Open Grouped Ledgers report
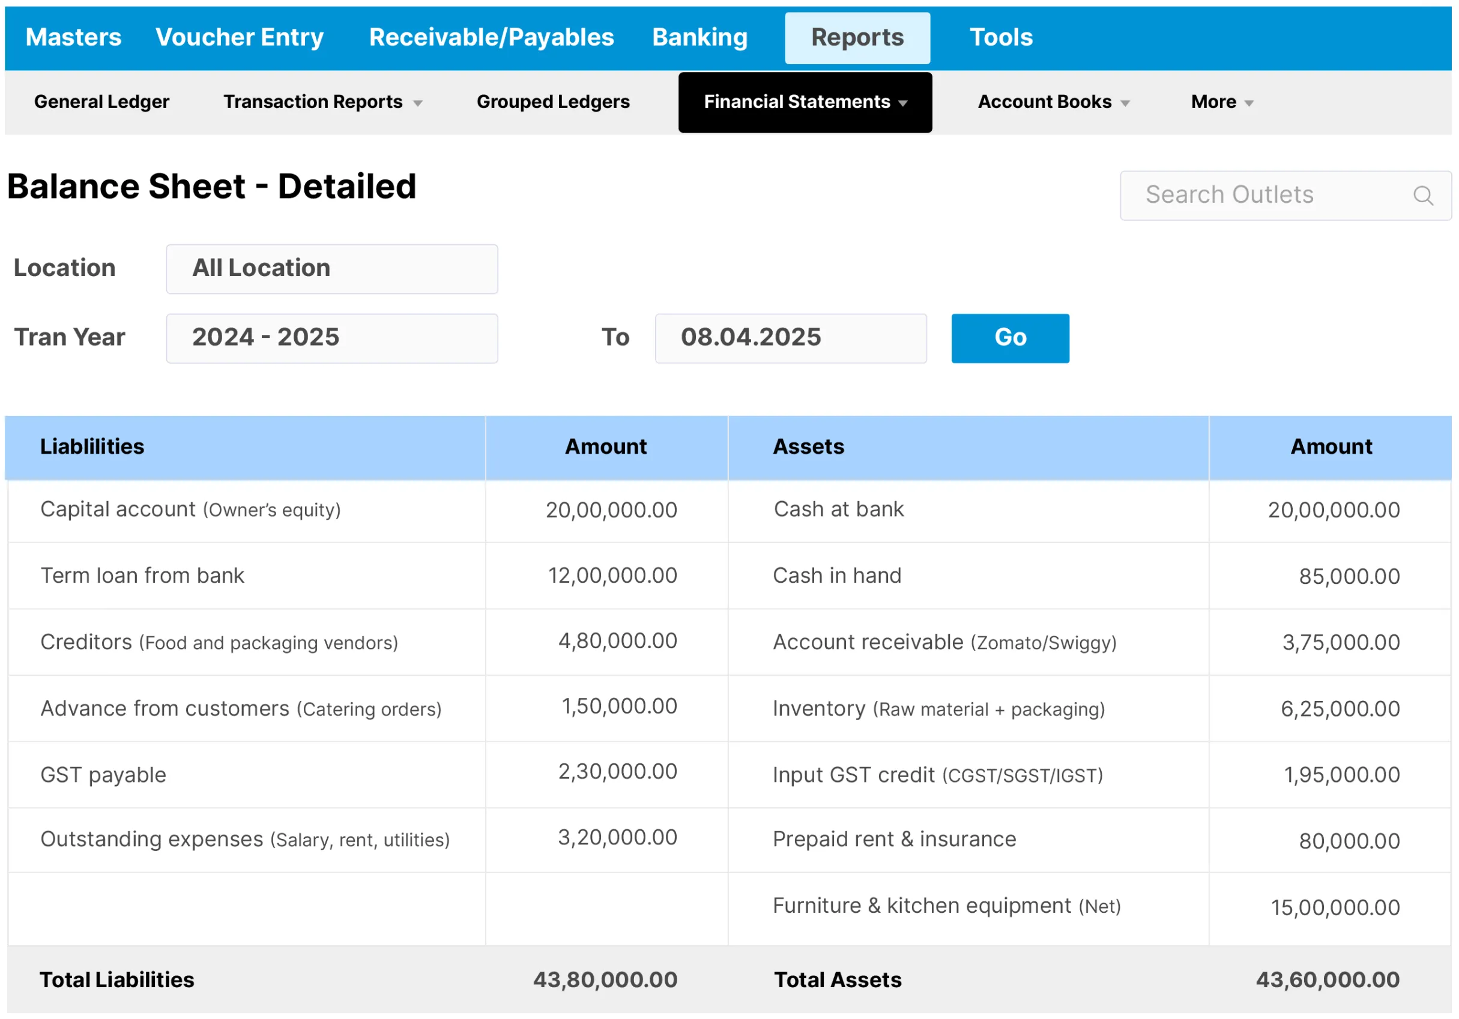The height and width of the screenshot is (1019, 1459). [553, 101]
